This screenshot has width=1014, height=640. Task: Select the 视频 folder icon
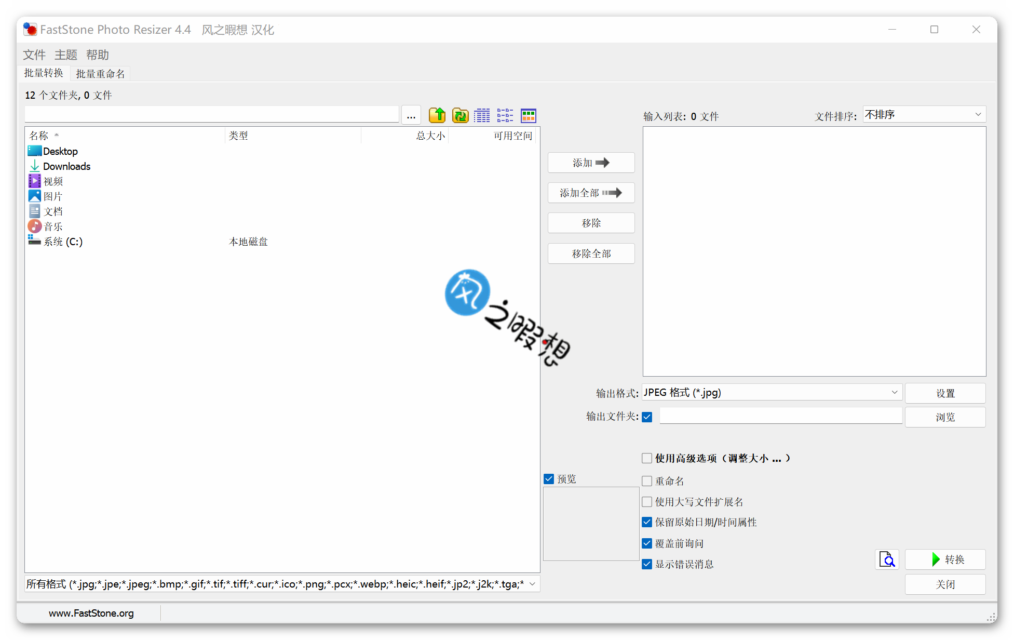35,181
